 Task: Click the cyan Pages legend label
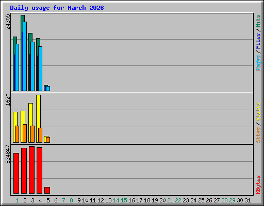pos(258,63)
